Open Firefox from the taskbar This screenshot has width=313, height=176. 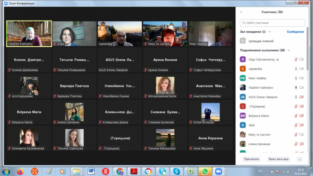click(20, 172)
